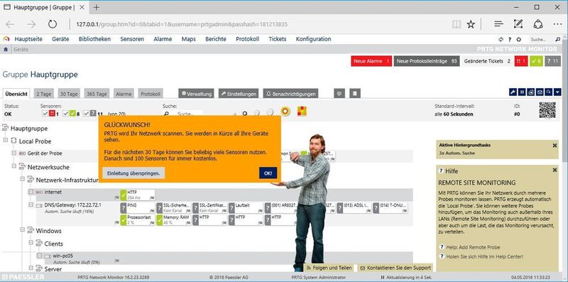The height and width of the screenshot is (282, 568).
Task: Click magnifier icon beside header Suche field
Action: point(558,39)
